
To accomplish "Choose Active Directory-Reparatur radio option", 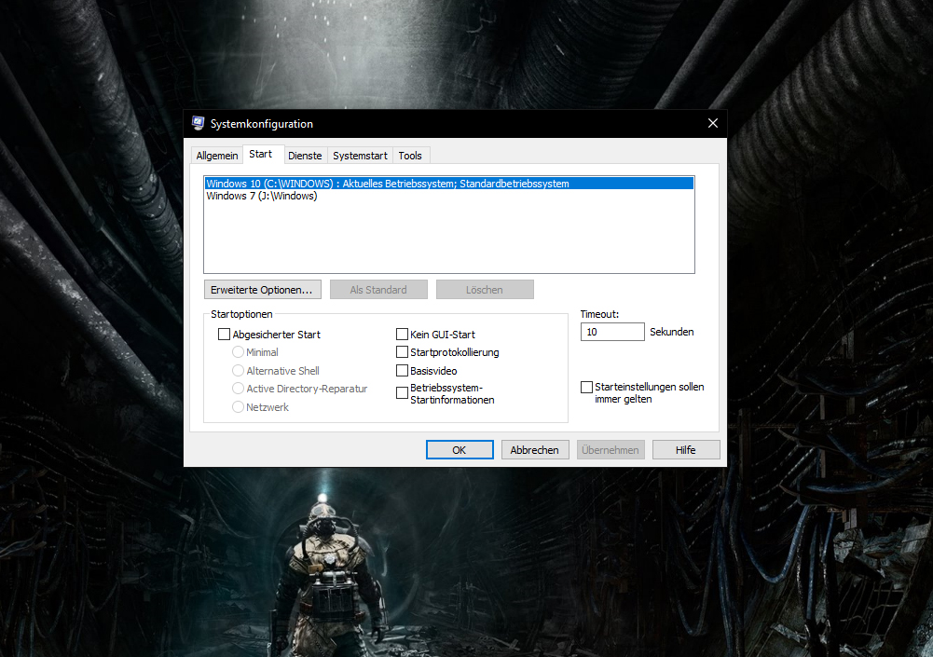I will point(238,389).
